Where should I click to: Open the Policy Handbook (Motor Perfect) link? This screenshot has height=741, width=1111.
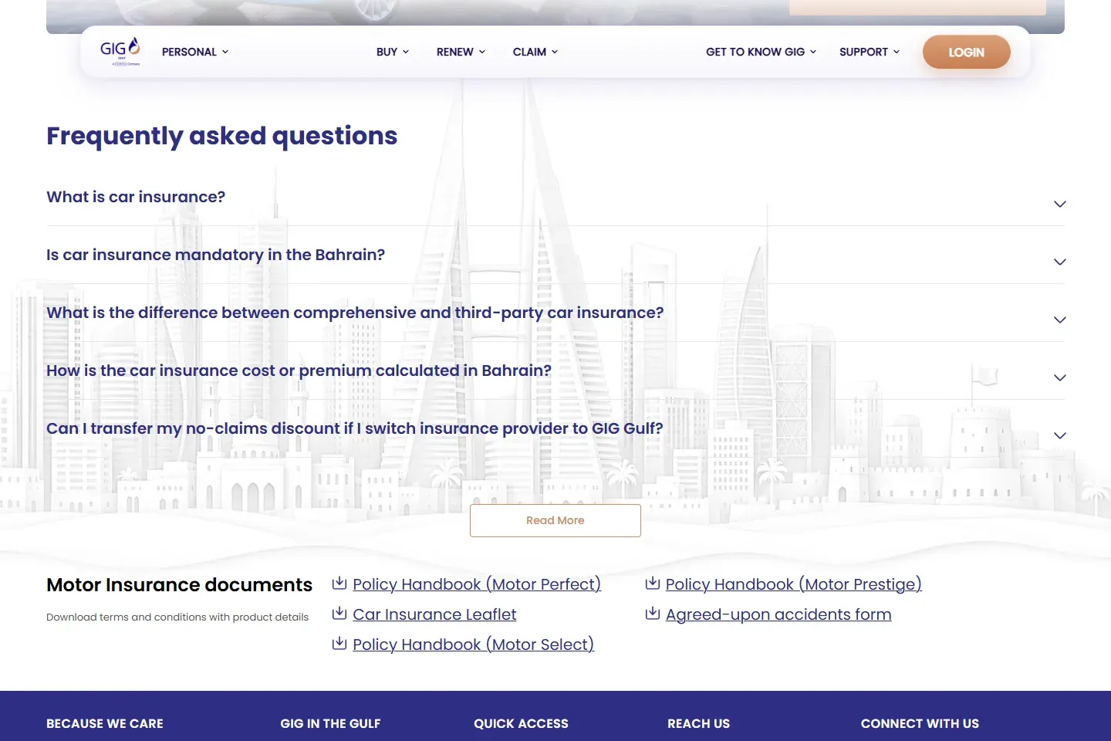477,584
